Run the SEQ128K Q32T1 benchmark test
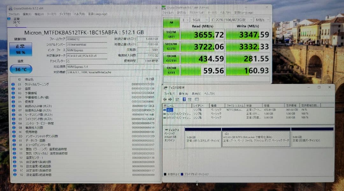Viewport: 344px width, 191px height. pos(171,46)
